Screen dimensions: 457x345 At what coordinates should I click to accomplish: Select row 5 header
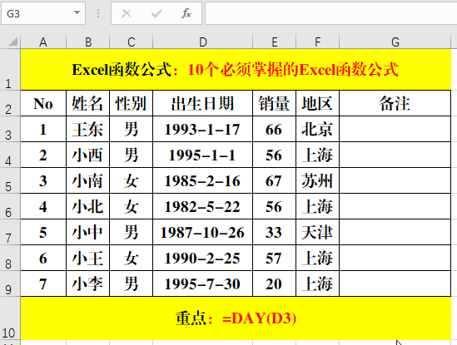coord(10,180)
